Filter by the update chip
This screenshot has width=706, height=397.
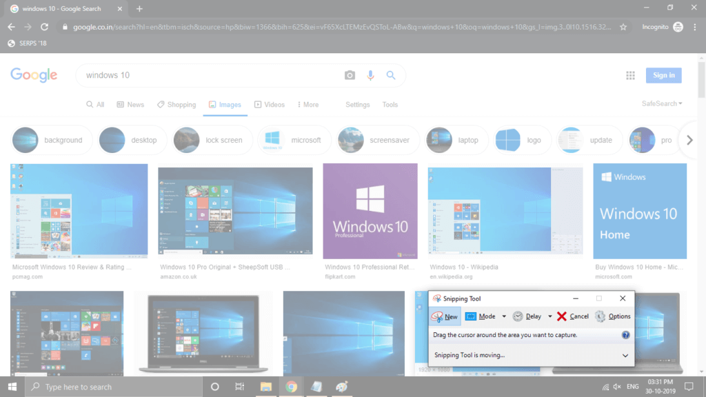click(x=588, y=140)
